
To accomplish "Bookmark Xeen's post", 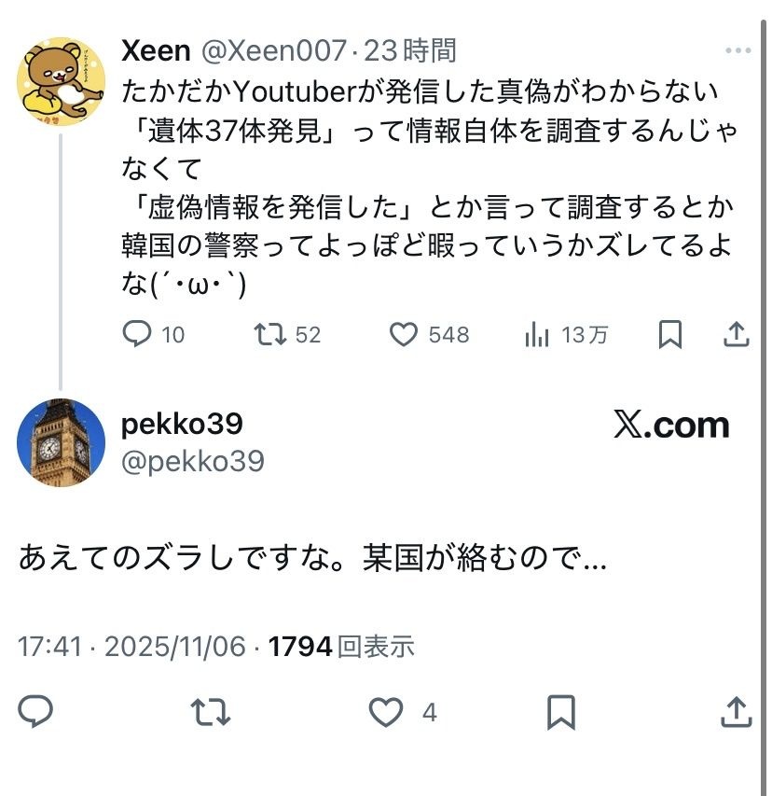I will coord(669,334).
